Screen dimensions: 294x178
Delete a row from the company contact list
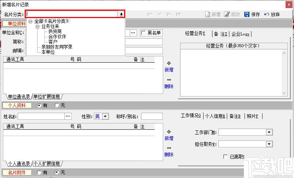(169, 84)
